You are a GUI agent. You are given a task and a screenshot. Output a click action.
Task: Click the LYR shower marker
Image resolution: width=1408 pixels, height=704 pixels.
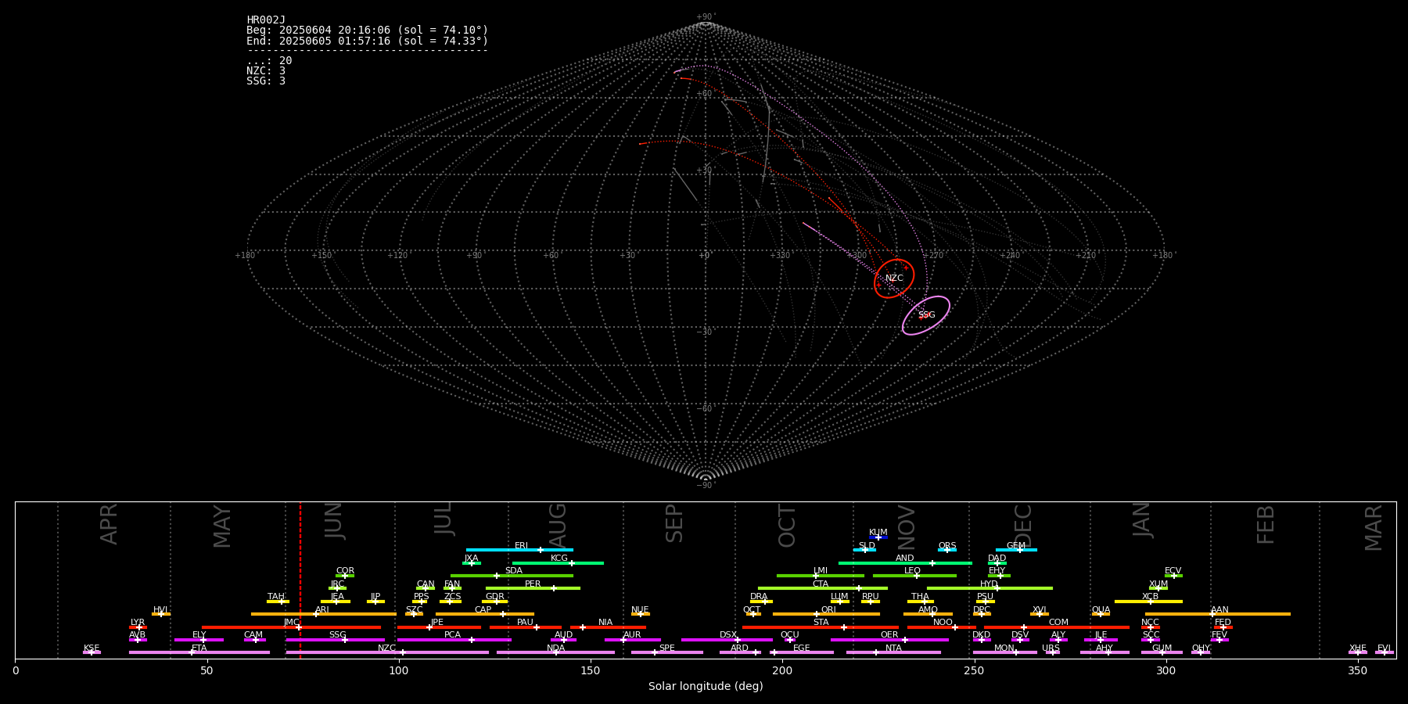138,627
